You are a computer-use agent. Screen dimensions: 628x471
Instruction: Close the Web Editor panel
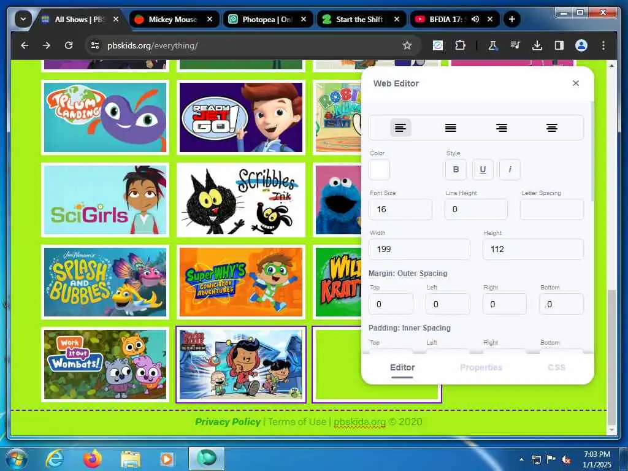[576, 83]
